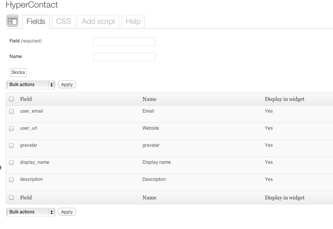Click the top Apply button
333x229 pixels.
(x=67, y=85)
